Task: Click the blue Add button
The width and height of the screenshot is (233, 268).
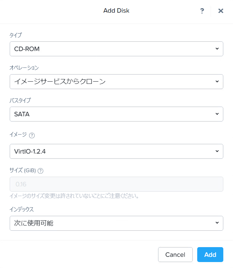Action: (x=210, y=255)
